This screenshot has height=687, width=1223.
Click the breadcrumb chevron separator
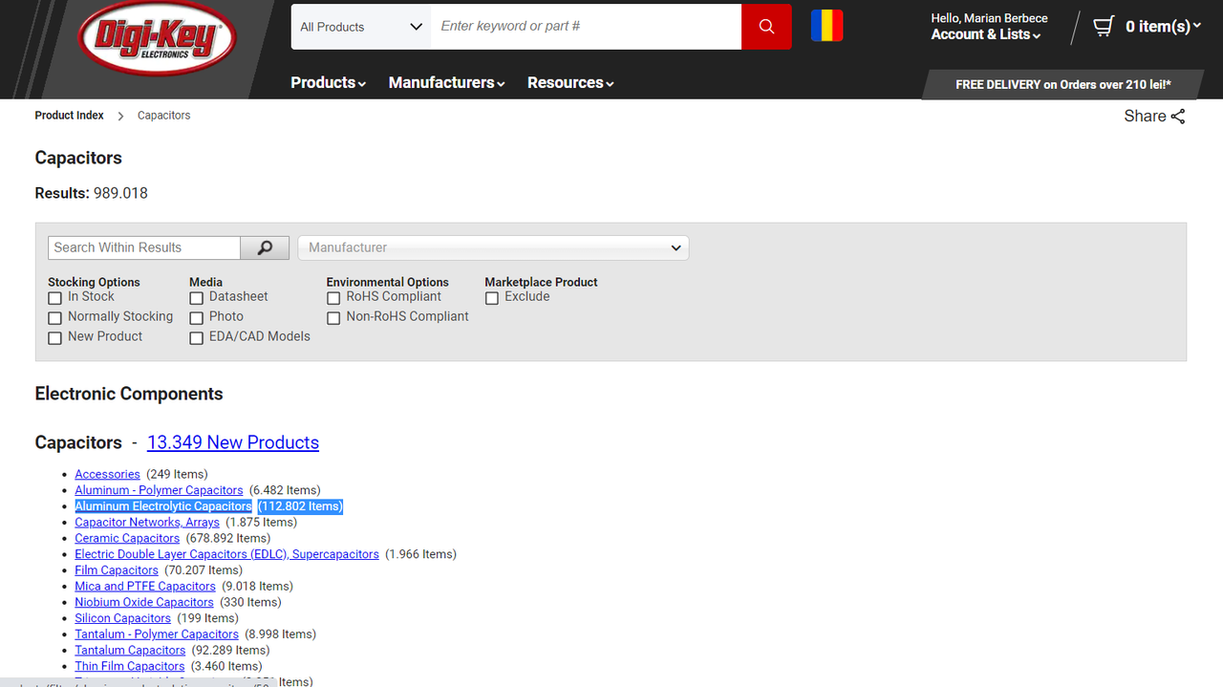pyautogui.click(x=121, y=116)
